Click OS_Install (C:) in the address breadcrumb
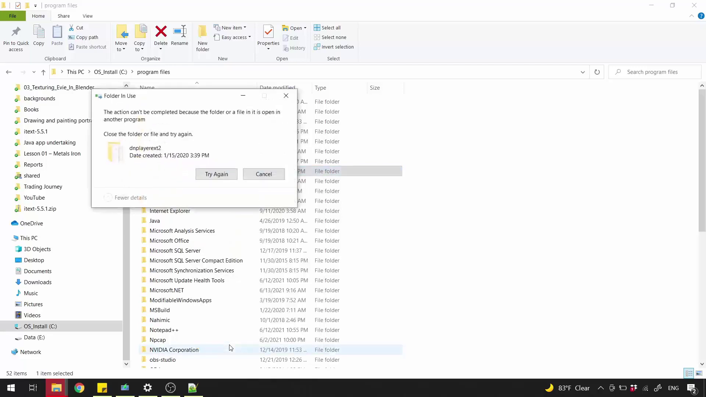 point(110,72)
